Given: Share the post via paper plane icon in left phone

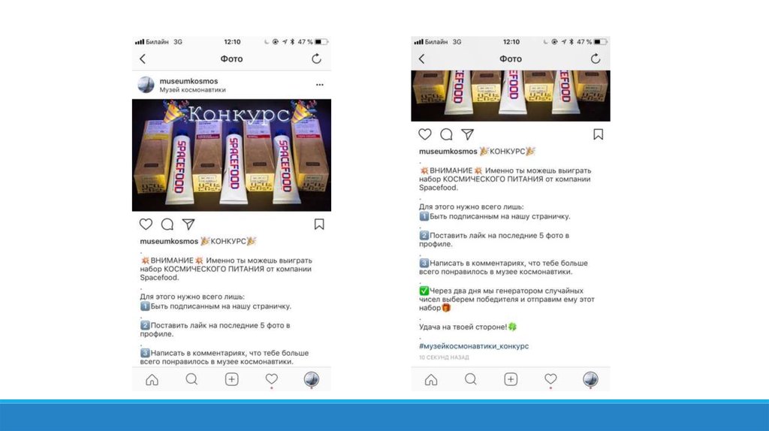Looking at the screenshot, I should click(188, 224).
